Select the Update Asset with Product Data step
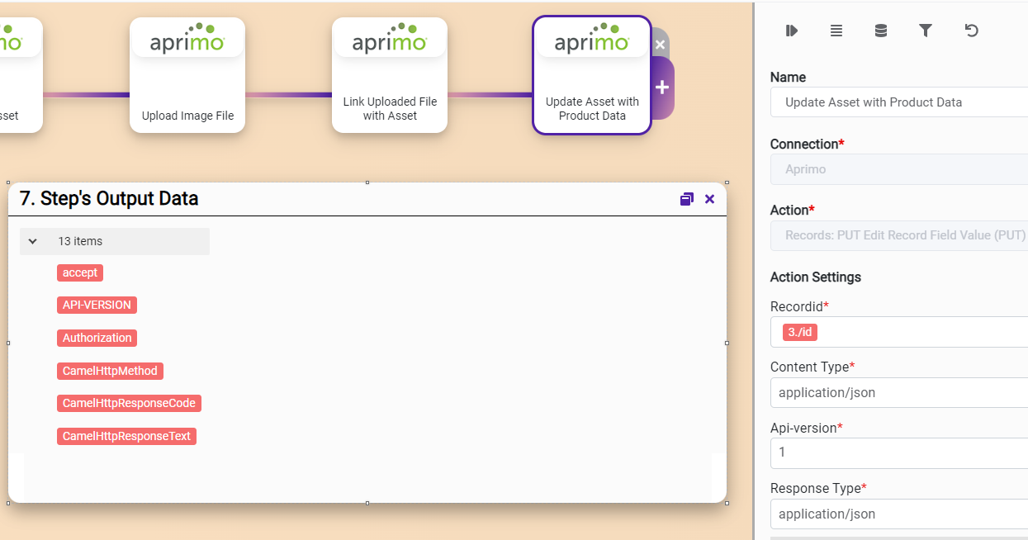The height and width of the screenshot is (540, 1028). (592, 75)
